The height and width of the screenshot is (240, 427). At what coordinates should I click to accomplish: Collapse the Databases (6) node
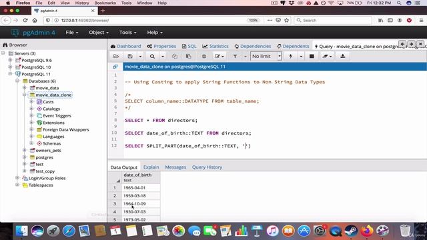coord(17,81)
